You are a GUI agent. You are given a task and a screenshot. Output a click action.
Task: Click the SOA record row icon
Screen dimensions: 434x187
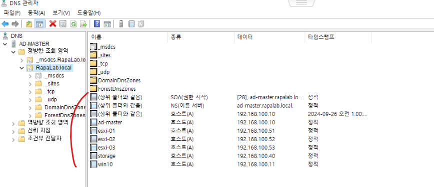pos(94,97)
